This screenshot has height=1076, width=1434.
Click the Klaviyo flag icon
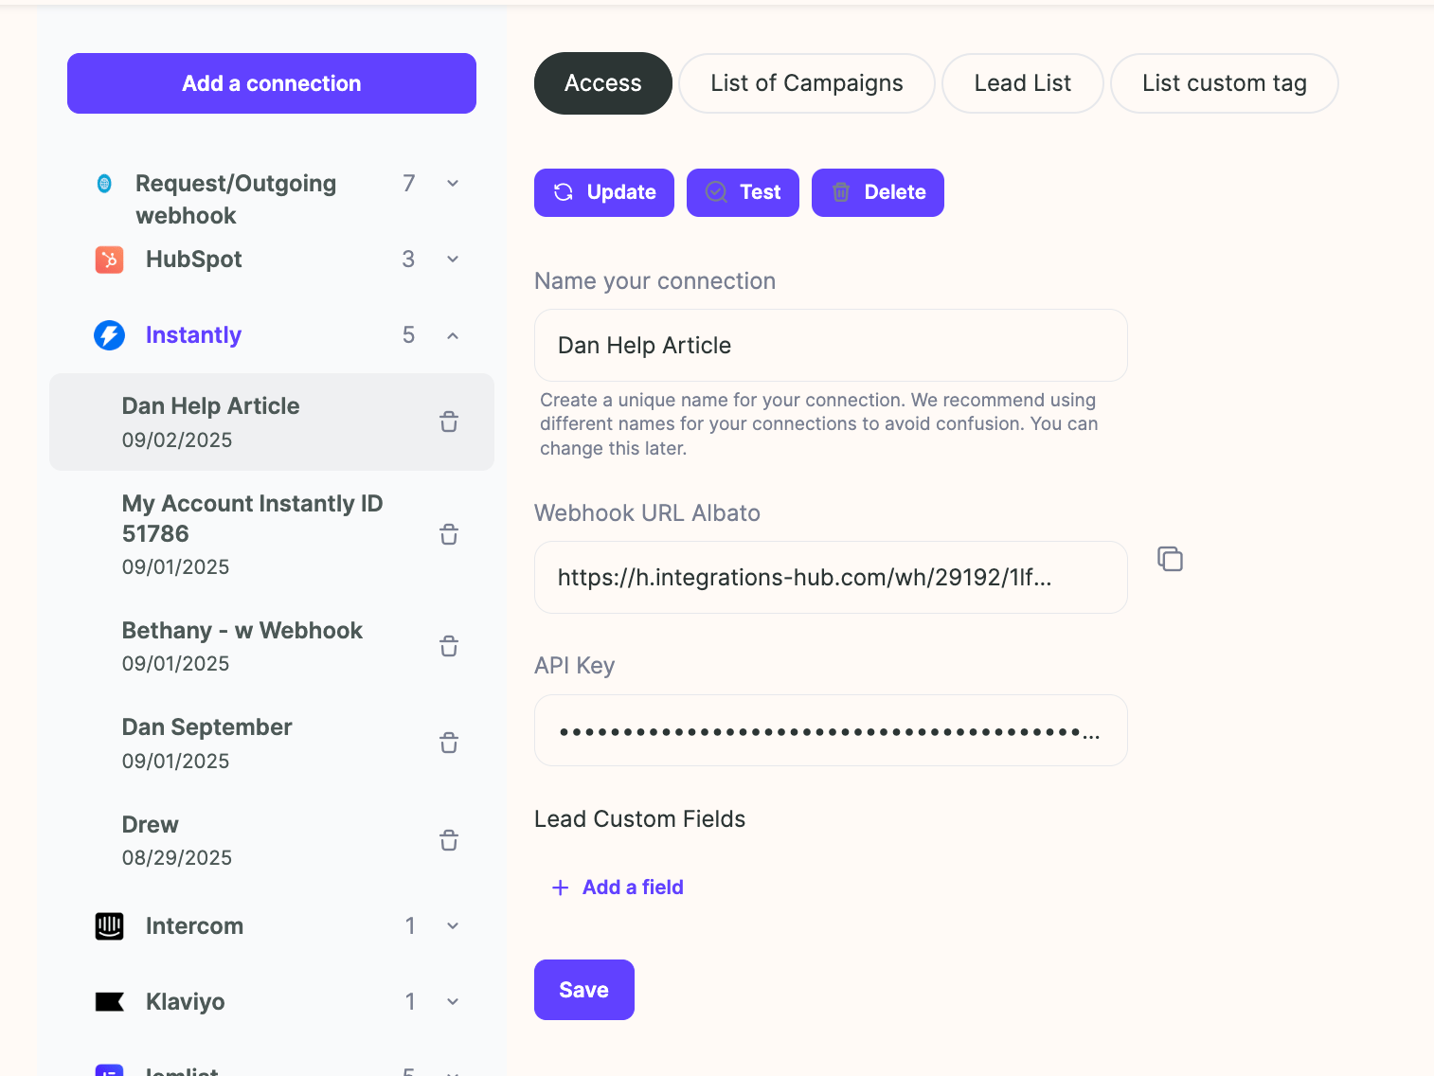click(x=110, y=1002)
